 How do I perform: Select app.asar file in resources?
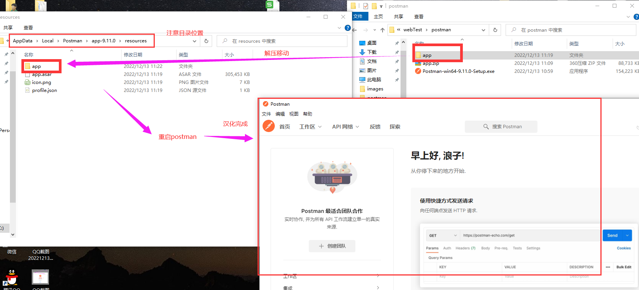[x=38, y=74]
